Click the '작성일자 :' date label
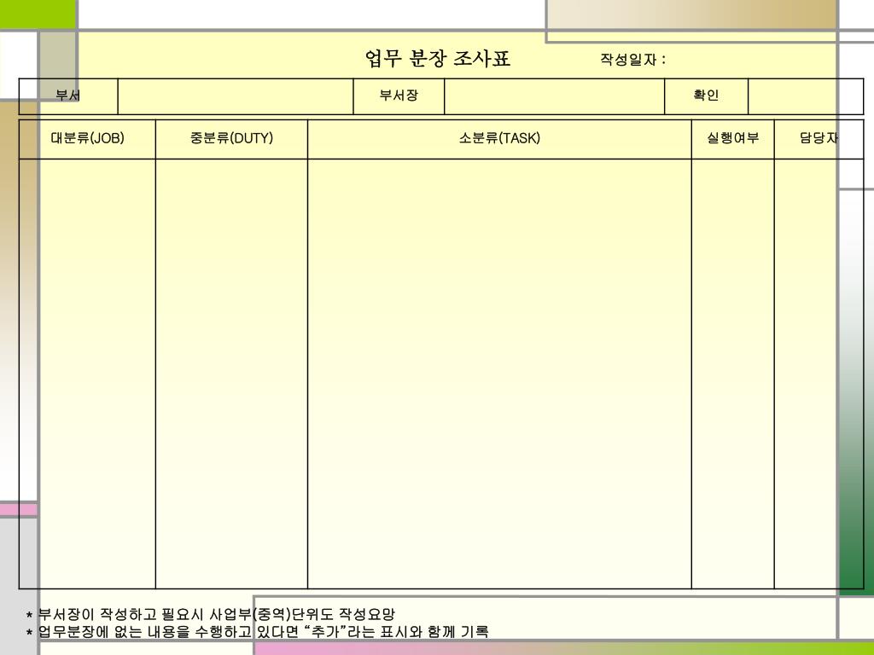The image size is (874, 655). point(632,60)
